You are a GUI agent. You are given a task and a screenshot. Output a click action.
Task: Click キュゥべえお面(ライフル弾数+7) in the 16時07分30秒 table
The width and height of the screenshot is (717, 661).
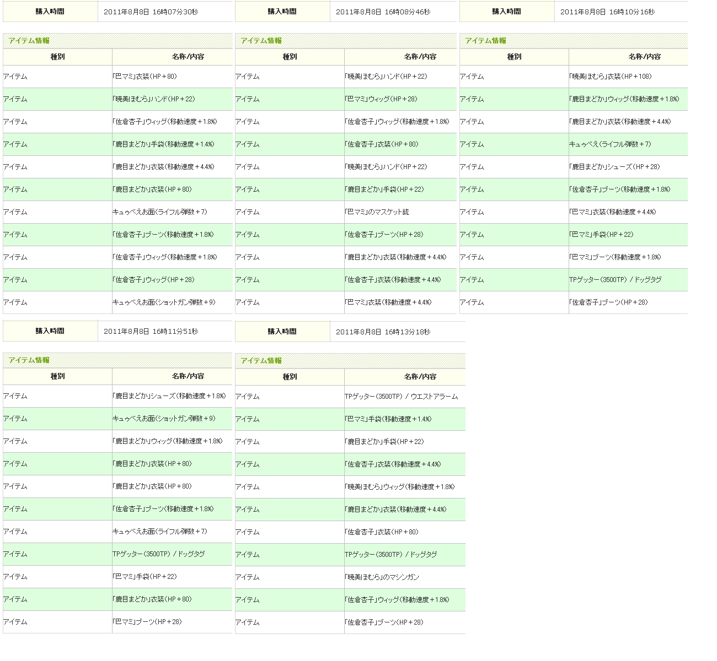click(160, 212)
